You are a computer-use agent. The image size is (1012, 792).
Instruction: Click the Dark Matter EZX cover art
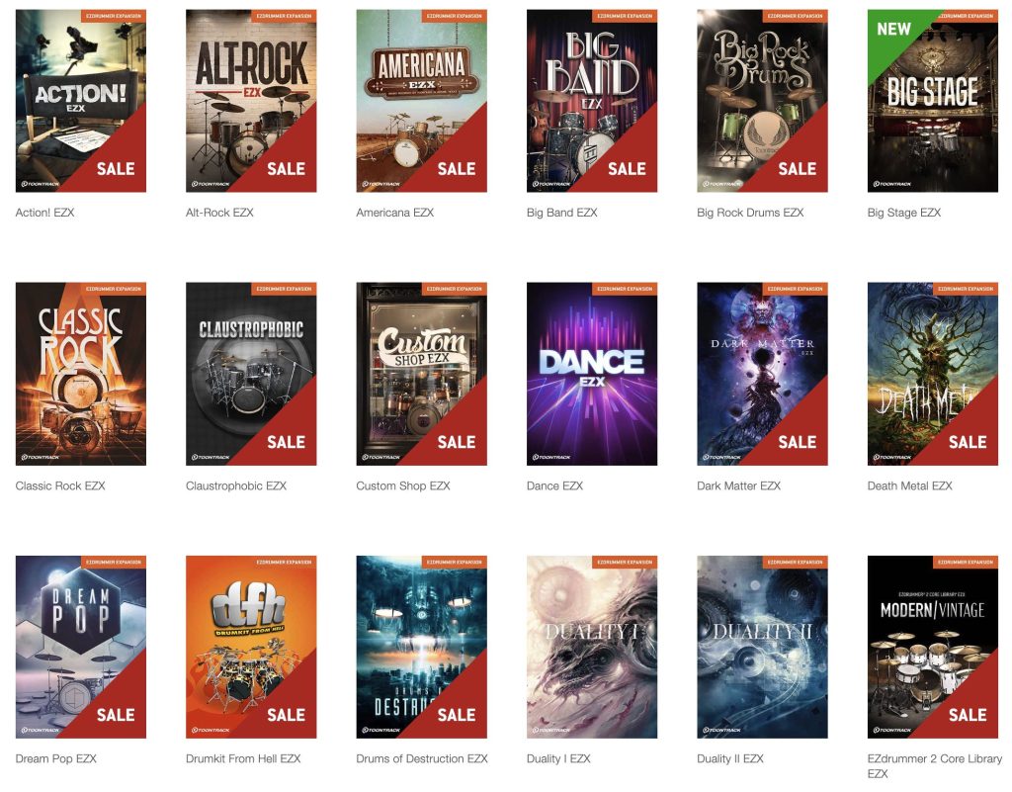(x=762, y=374)
